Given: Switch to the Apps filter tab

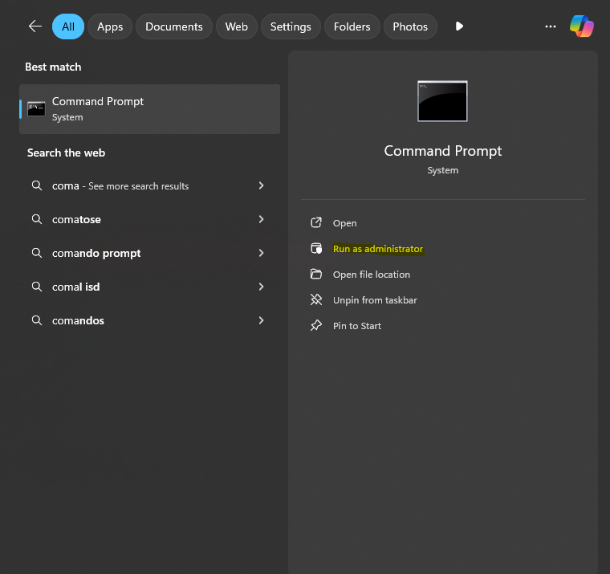Looking at the screenshot, I should [110, 26].
